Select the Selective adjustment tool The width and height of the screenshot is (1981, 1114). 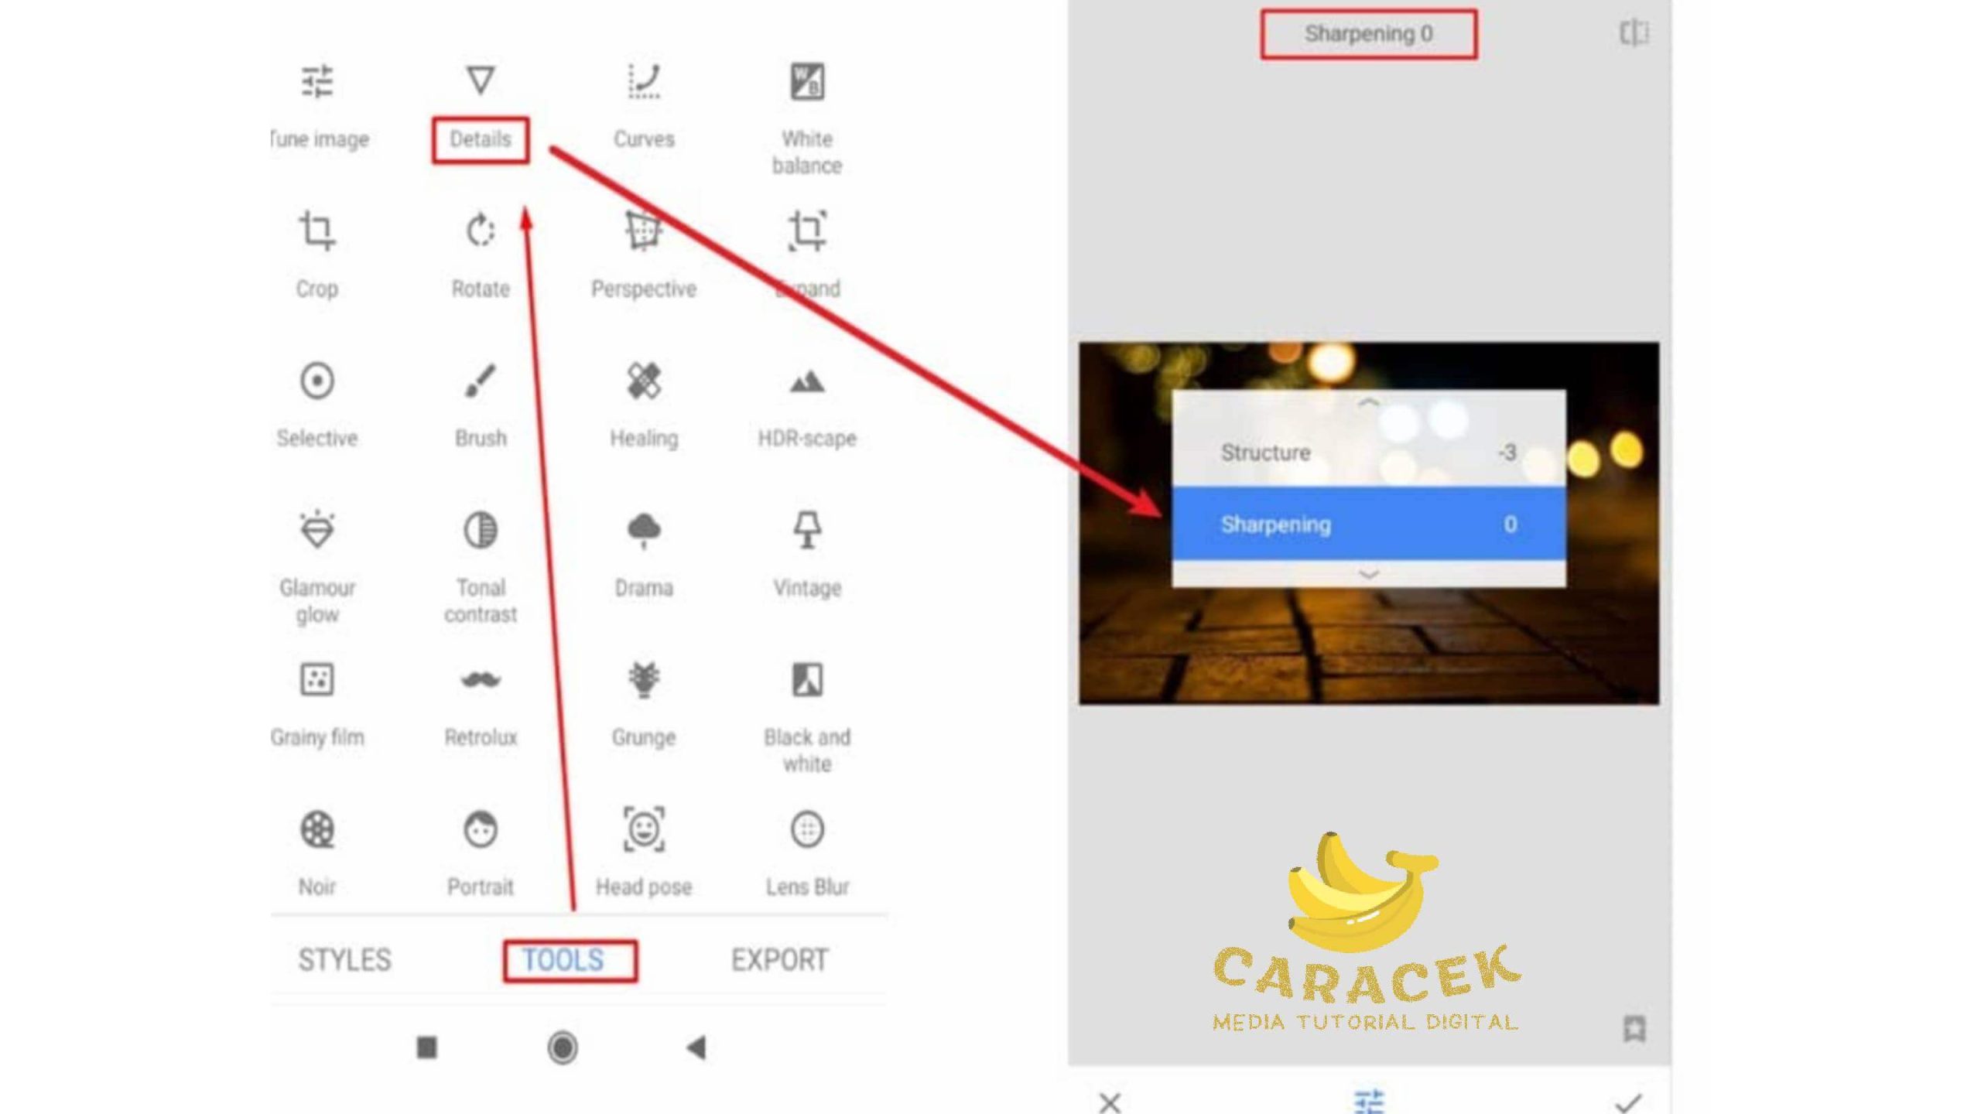tap(316, 402)
